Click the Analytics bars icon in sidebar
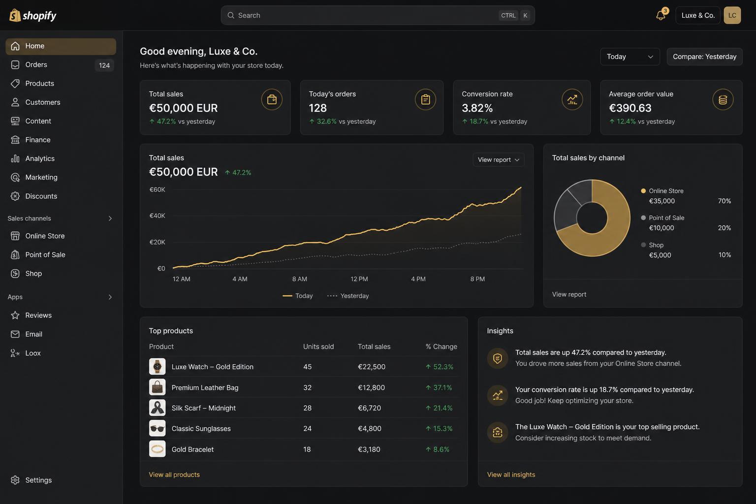 click(x=15, y=158)
